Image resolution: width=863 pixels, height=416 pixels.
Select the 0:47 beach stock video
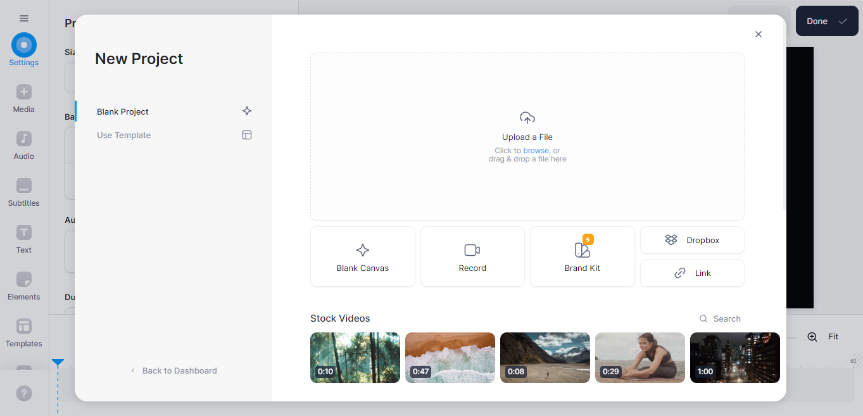[450, 358]
